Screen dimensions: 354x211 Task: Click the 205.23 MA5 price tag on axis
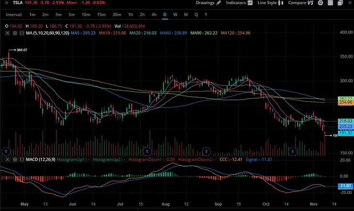point(346,127)
